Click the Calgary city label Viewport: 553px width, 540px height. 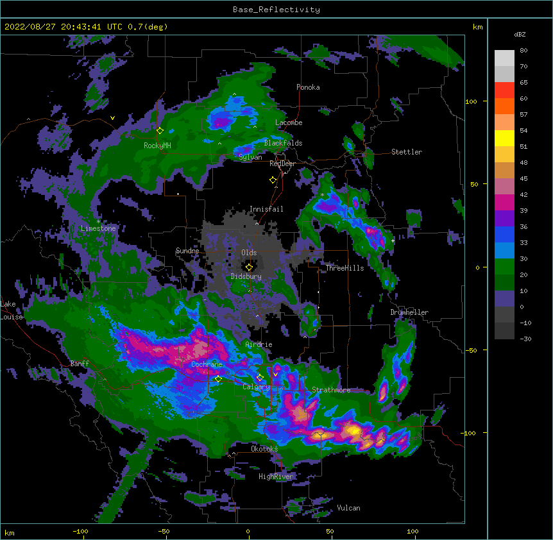click(256, 387)
